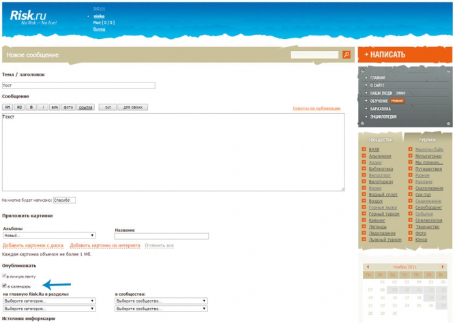Click the orange arrow icon beside Фото

(x=410, y=232)
